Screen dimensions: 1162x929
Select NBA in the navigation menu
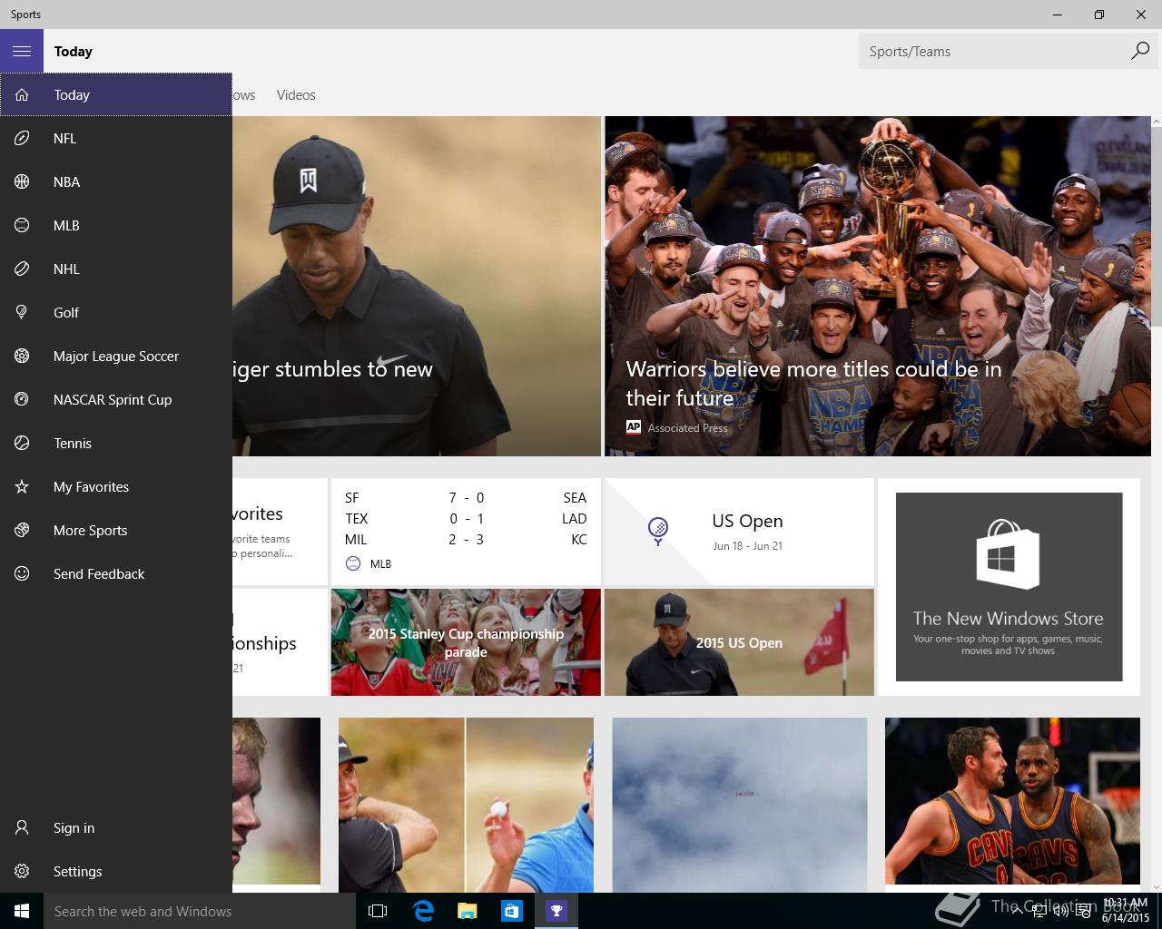click(116, 181)
